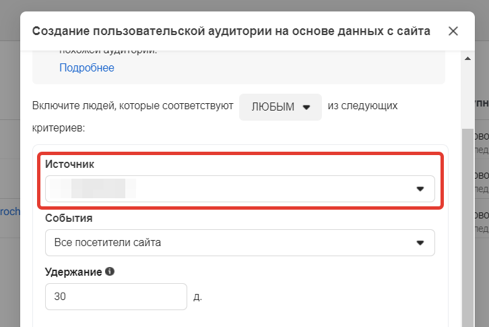Click the dialog title text
489x327 pixels.
(x=231, y=31)
